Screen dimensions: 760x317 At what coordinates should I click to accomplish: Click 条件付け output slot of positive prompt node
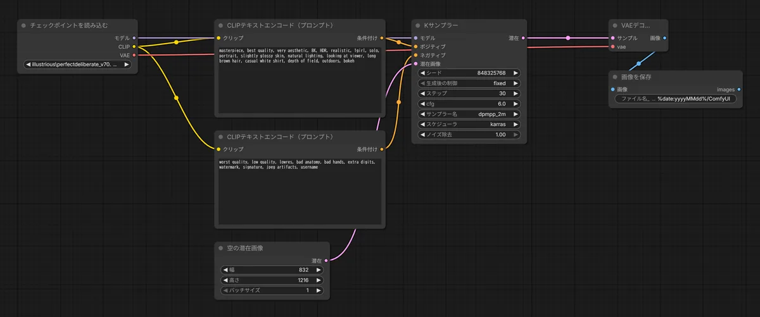[x=381, y=38]
